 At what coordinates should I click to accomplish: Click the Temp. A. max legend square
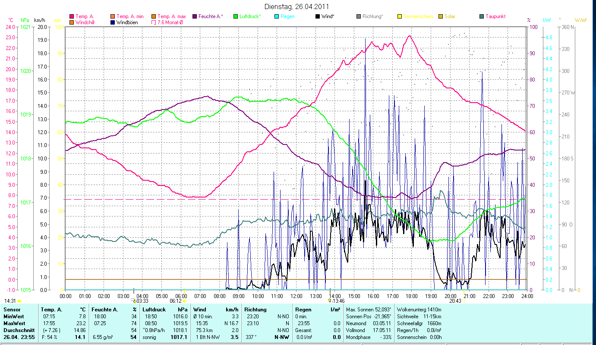coord(154,16)
